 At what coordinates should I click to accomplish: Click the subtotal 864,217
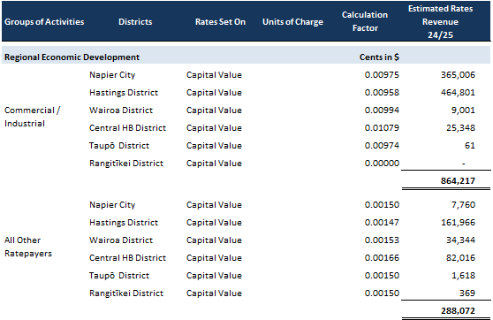pyautogui.click(x=458, y=181)
